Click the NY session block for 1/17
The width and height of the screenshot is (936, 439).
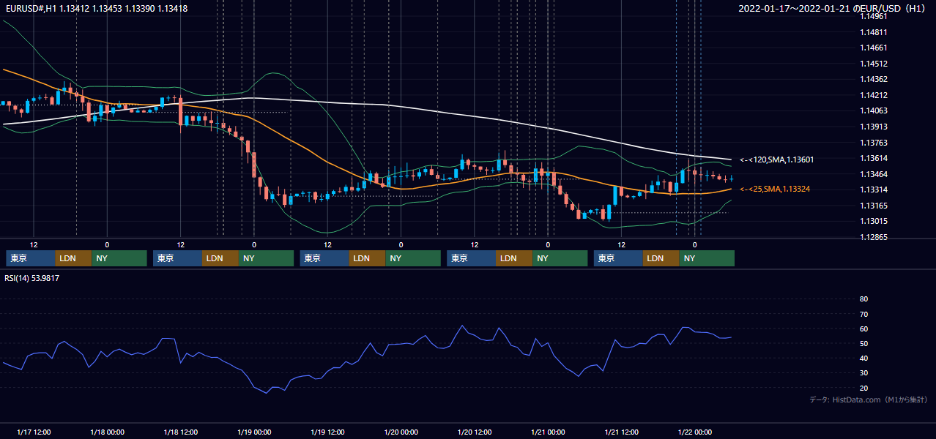[119, 258]
